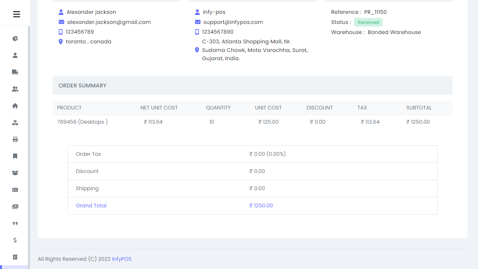Click the Received status badge
This screenshot has width=478, height=269.
[x=368, y=22]
